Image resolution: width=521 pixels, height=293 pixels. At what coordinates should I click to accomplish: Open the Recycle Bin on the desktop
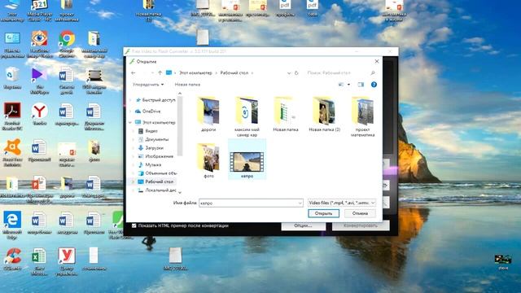12,78
